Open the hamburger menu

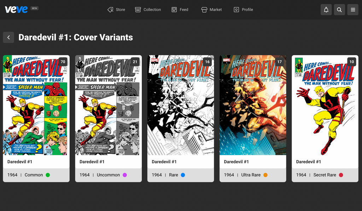[x=353, y=10]
